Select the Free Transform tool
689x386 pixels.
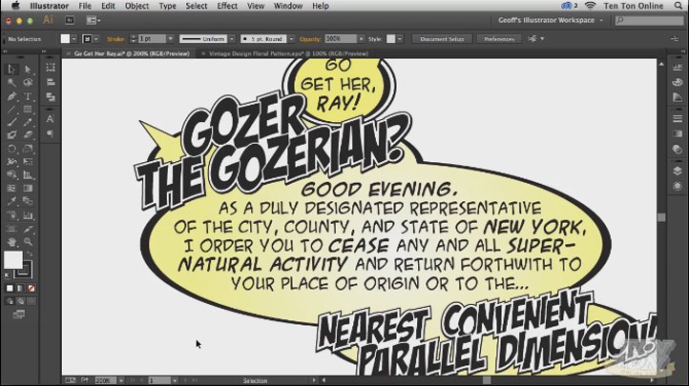pos(28,162)
